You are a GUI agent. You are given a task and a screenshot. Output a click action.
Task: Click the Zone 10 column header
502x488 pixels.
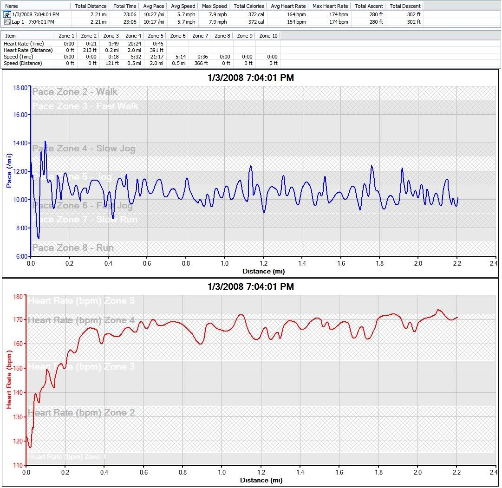point(268,36)
